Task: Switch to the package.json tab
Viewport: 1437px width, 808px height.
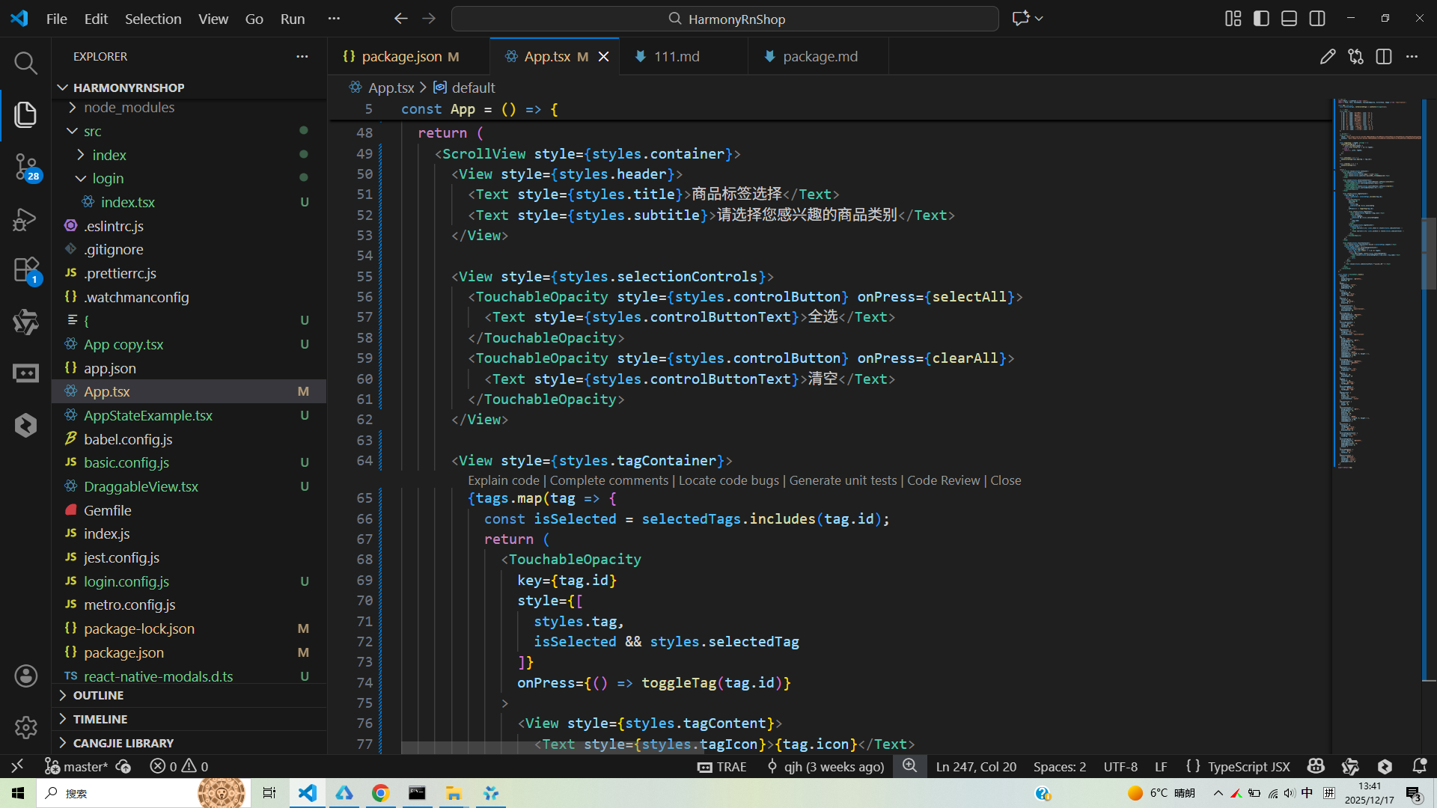Action: click(401, 57)
